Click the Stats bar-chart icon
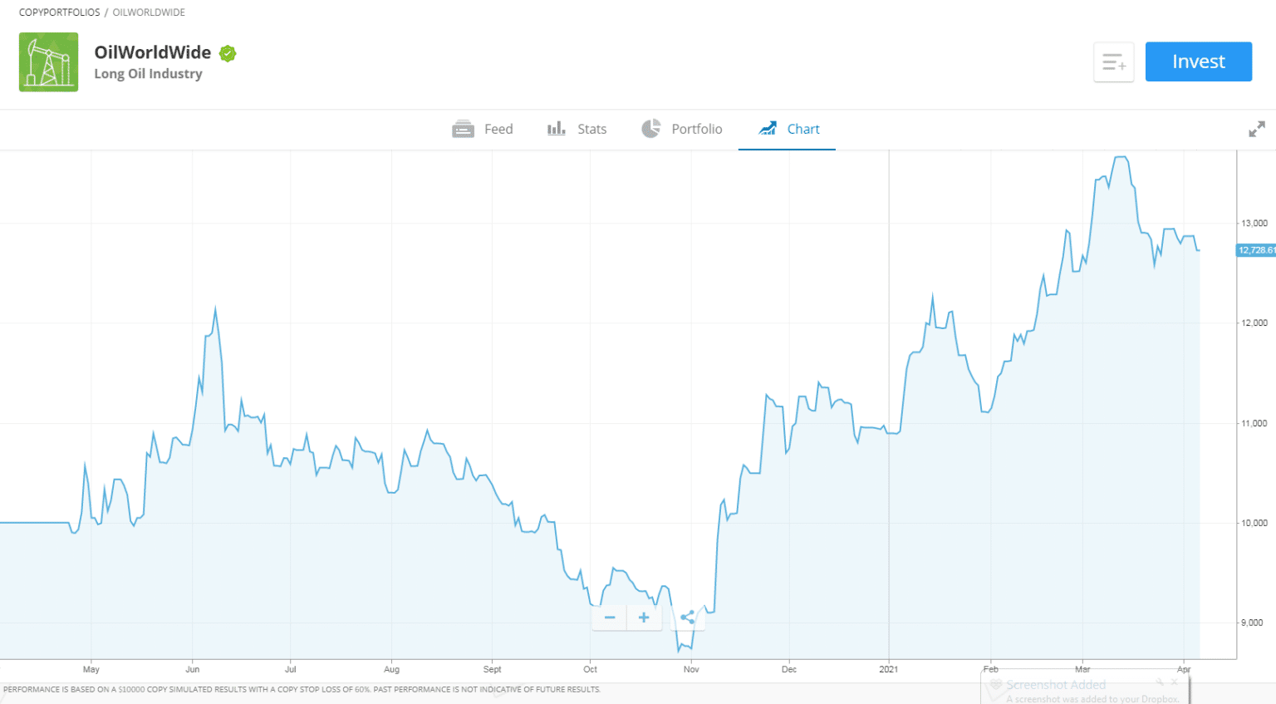1276x704 pixels. [x=556, y=128]
